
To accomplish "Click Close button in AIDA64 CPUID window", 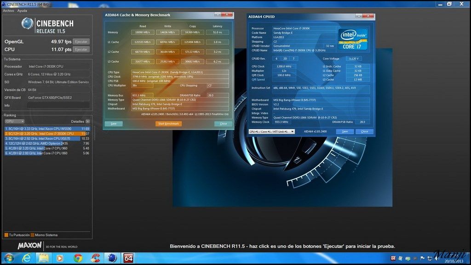I will [364, 132].
